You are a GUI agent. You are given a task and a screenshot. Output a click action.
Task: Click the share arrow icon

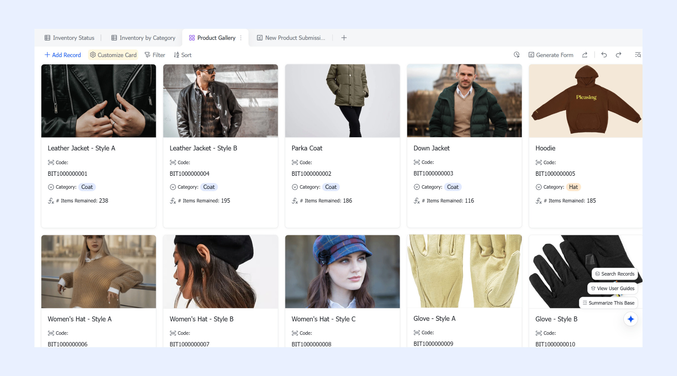[585, 55]
